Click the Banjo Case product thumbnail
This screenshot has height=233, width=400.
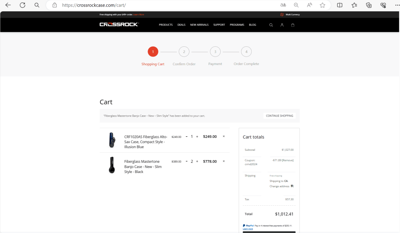point(112,165)
